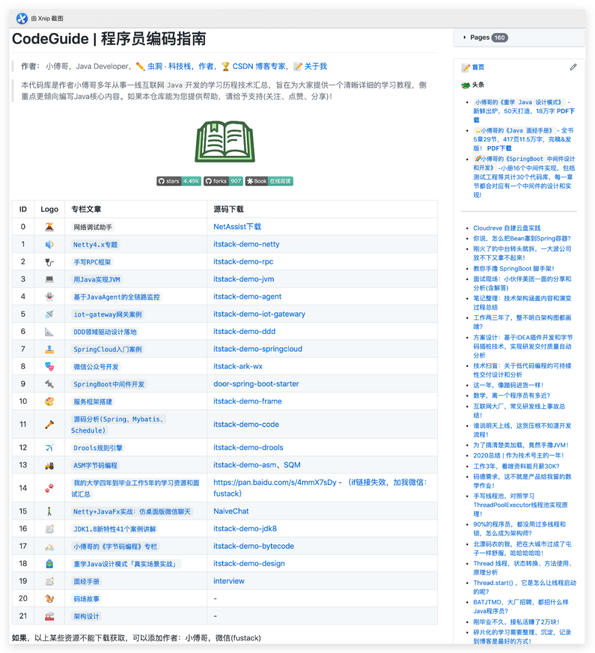
Task: Open the 虫洞 · 科技栈 author link
Action: [x=170, y=66]
